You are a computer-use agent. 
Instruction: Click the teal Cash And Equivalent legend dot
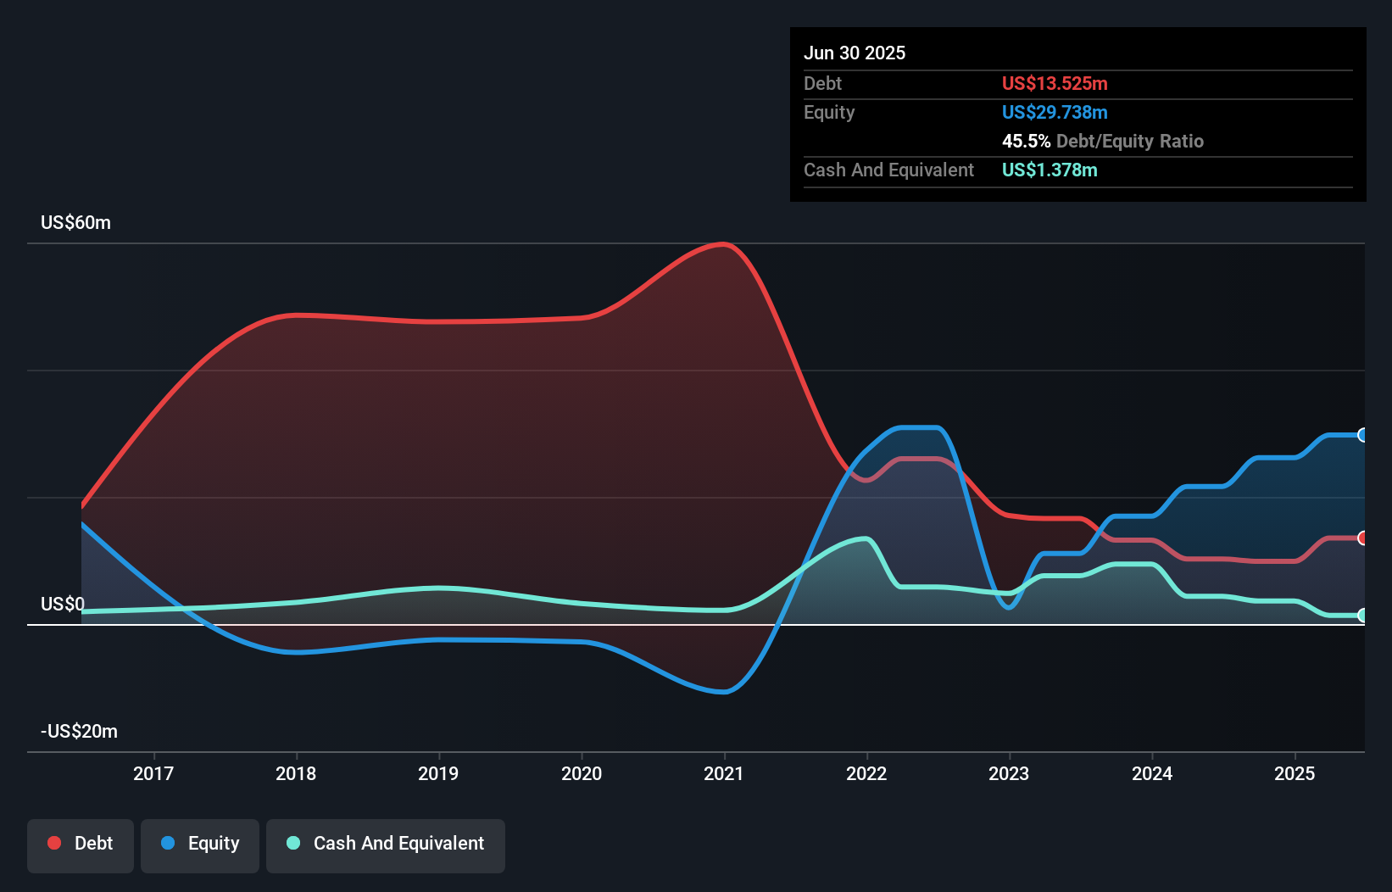click(292, 843)
